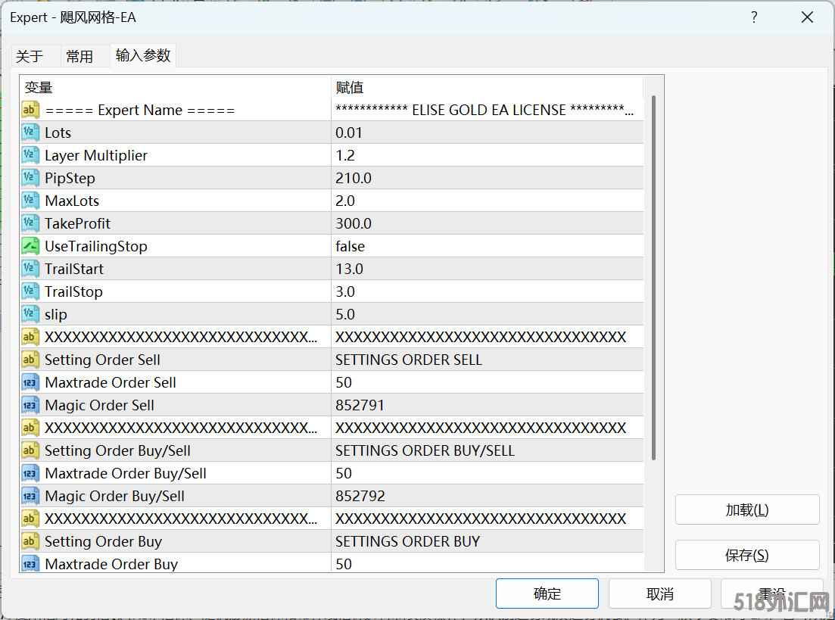835x620 pixels.
Task: Click the 保存(S) button
Action: (x=746, y=555)
